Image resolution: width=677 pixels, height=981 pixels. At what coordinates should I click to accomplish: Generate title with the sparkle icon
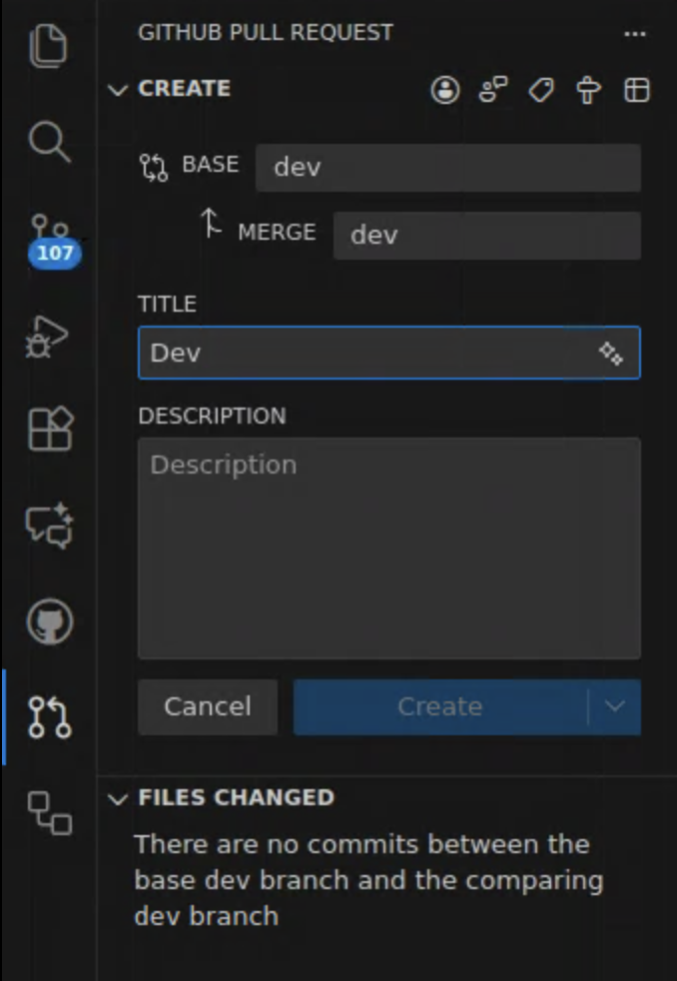[611, 354]
